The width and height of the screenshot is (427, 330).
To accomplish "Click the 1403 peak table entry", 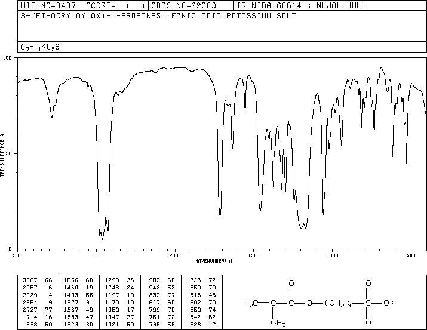I will 78,295.
